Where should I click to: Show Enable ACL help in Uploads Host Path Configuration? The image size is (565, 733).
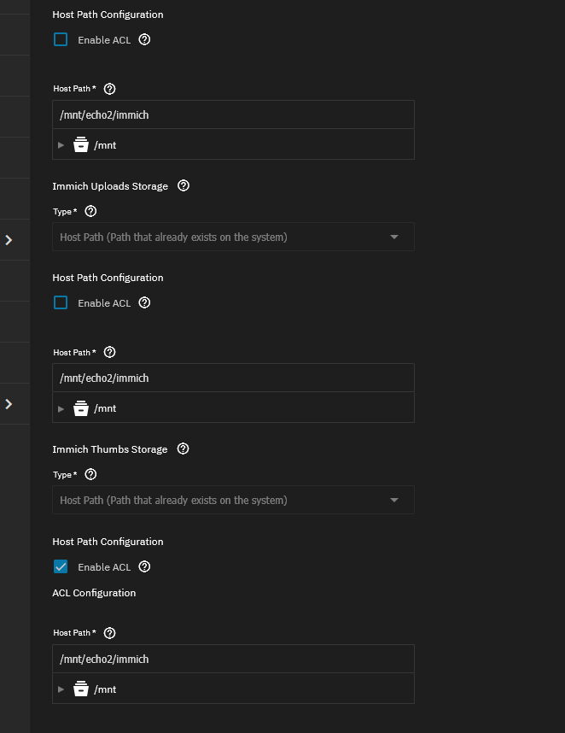pos(144,302)
